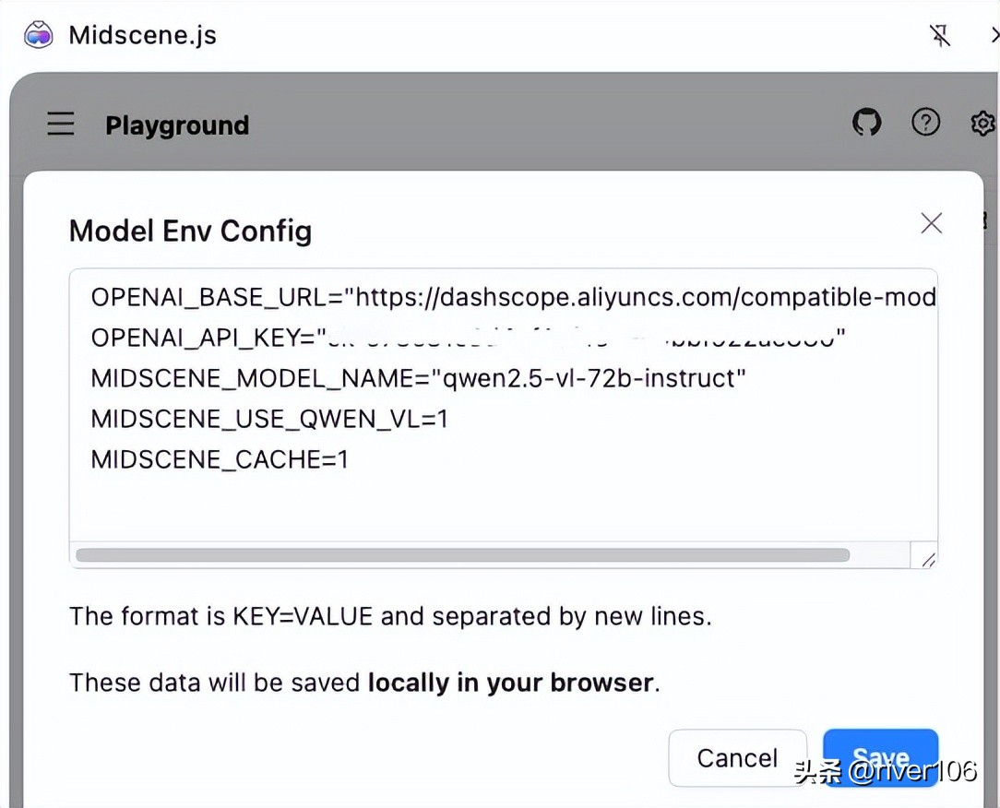Image resolution: width=1000 pixels, height=808 pixels.
Task: Click the Playground title in the header
Action: pyautogui.click(x=177, y=125)
